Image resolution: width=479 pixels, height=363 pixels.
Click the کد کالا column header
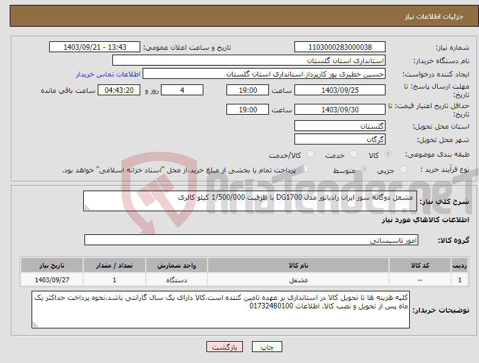click(x=420, y=265)
